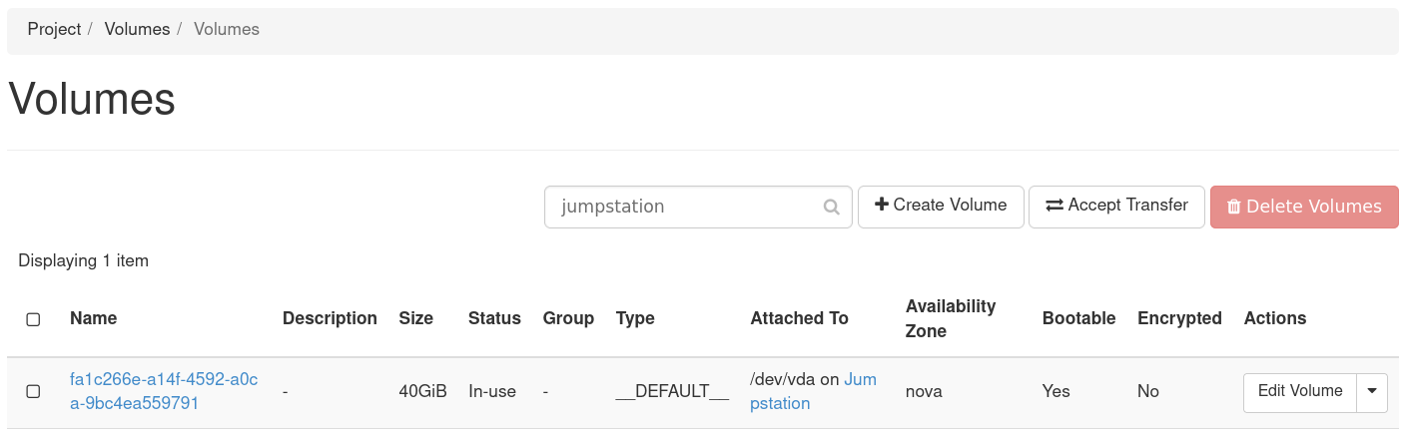1408x439 pixels.
Task: Sort the table by Size column
Action: (x=415, y=318)
